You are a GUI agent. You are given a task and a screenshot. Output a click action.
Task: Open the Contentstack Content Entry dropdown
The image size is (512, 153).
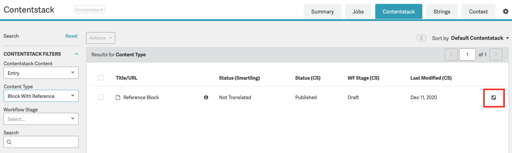41,73
